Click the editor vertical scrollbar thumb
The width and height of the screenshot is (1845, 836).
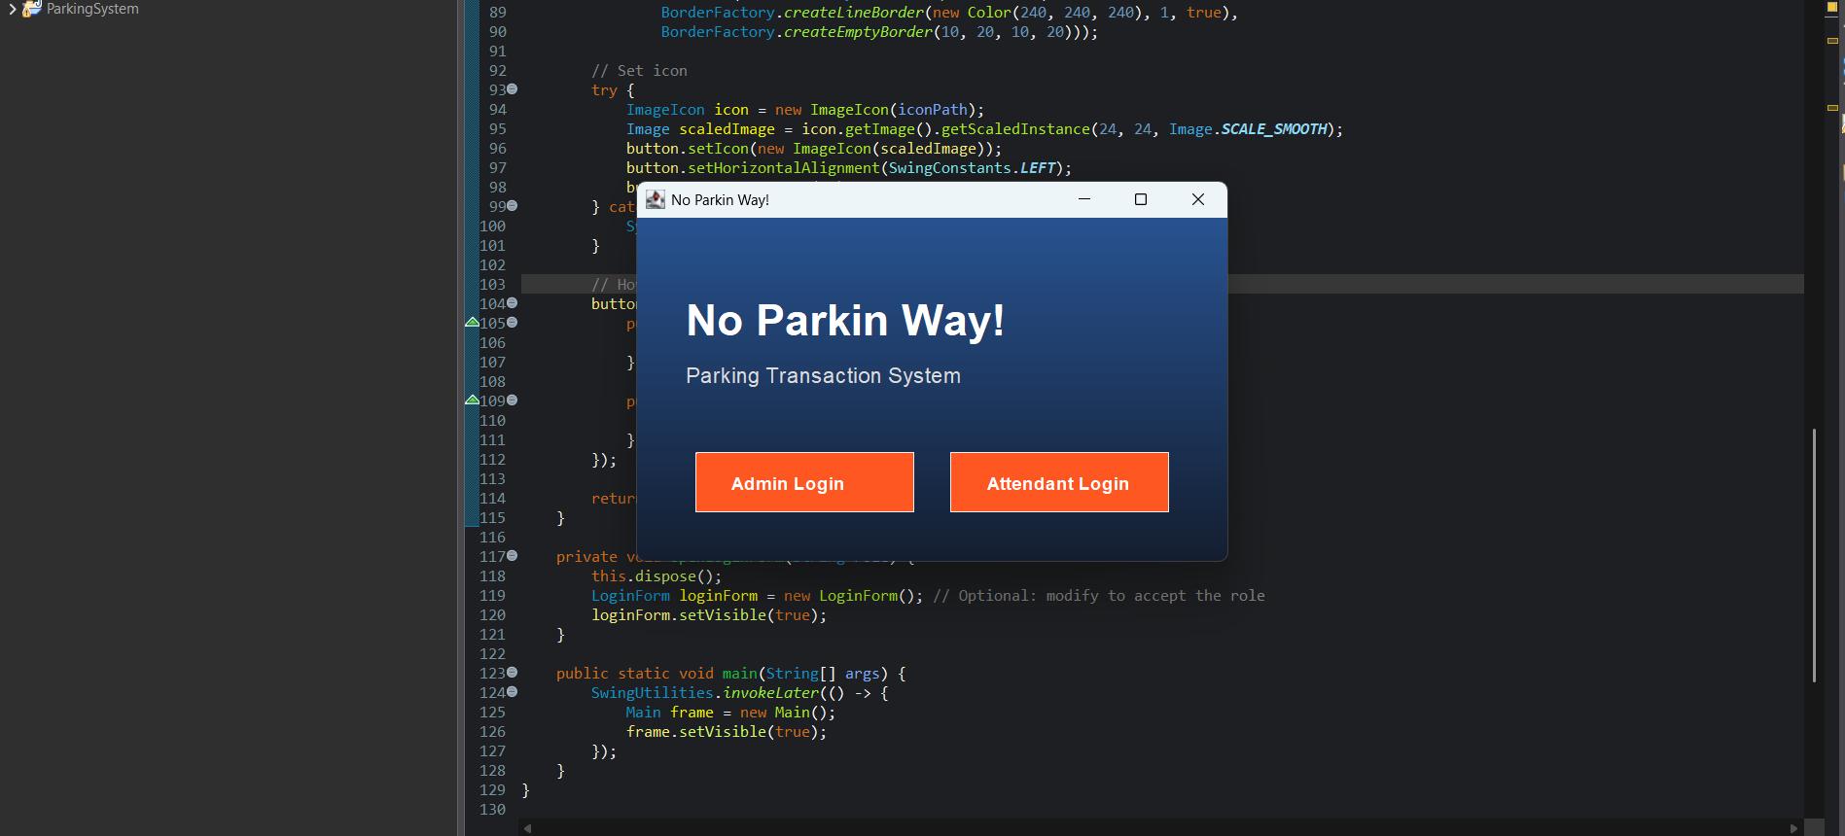point(1814,555)
